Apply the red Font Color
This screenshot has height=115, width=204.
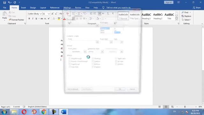[64, 19]
